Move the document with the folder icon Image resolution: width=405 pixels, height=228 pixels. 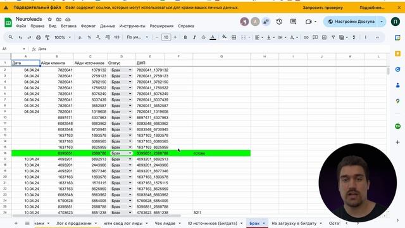[x=59, y=20]
